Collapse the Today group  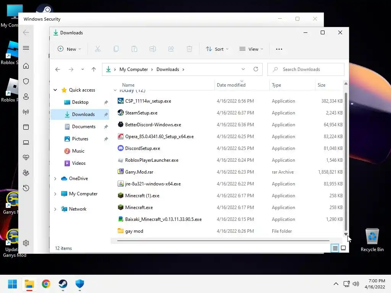pos(115,90)
